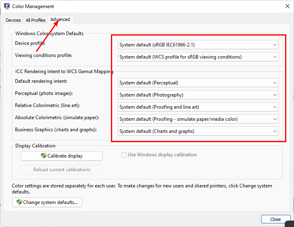Image resolution: width=294 pixels, height=227 pixels.
Task: Click the shield icon on Calibrate display
Action: (x=44, y=156)
